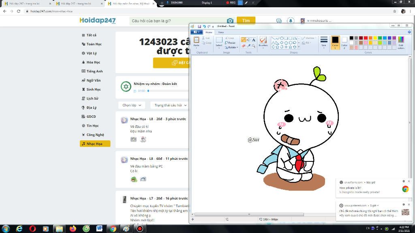Close the pinterest notification popup
415x233 pixels.
pos(409,204)
